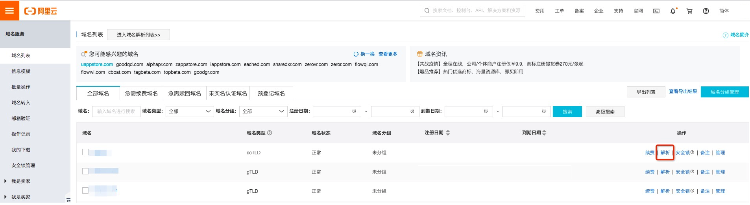Click the help icon beside 域名类型 header
The height and width of the screenshot is (205, 750).
[270, 133]
